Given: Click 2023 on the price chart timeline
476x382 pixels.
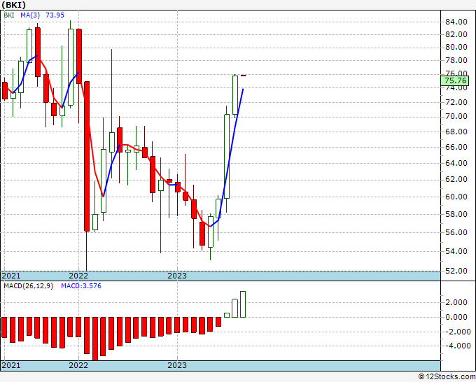Looking at the screenshot, I should [x=177, y=276].
